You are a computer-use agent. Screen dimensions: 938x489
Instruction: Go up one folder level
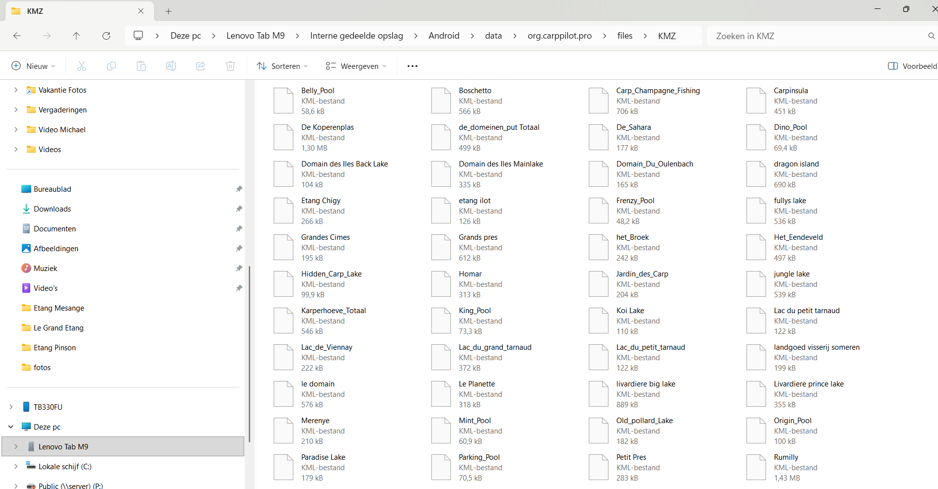click(x=76, y=36)
